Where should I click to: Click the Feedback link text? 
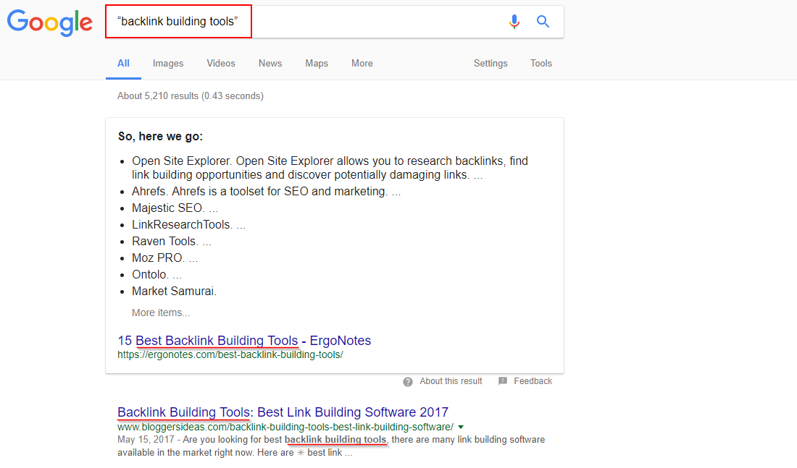533,381
